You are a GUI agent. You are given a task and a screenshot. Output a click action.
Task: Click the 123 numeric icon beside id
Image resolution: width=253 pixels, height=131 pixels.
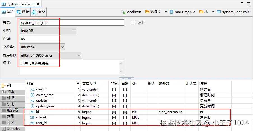coord(32,112)
